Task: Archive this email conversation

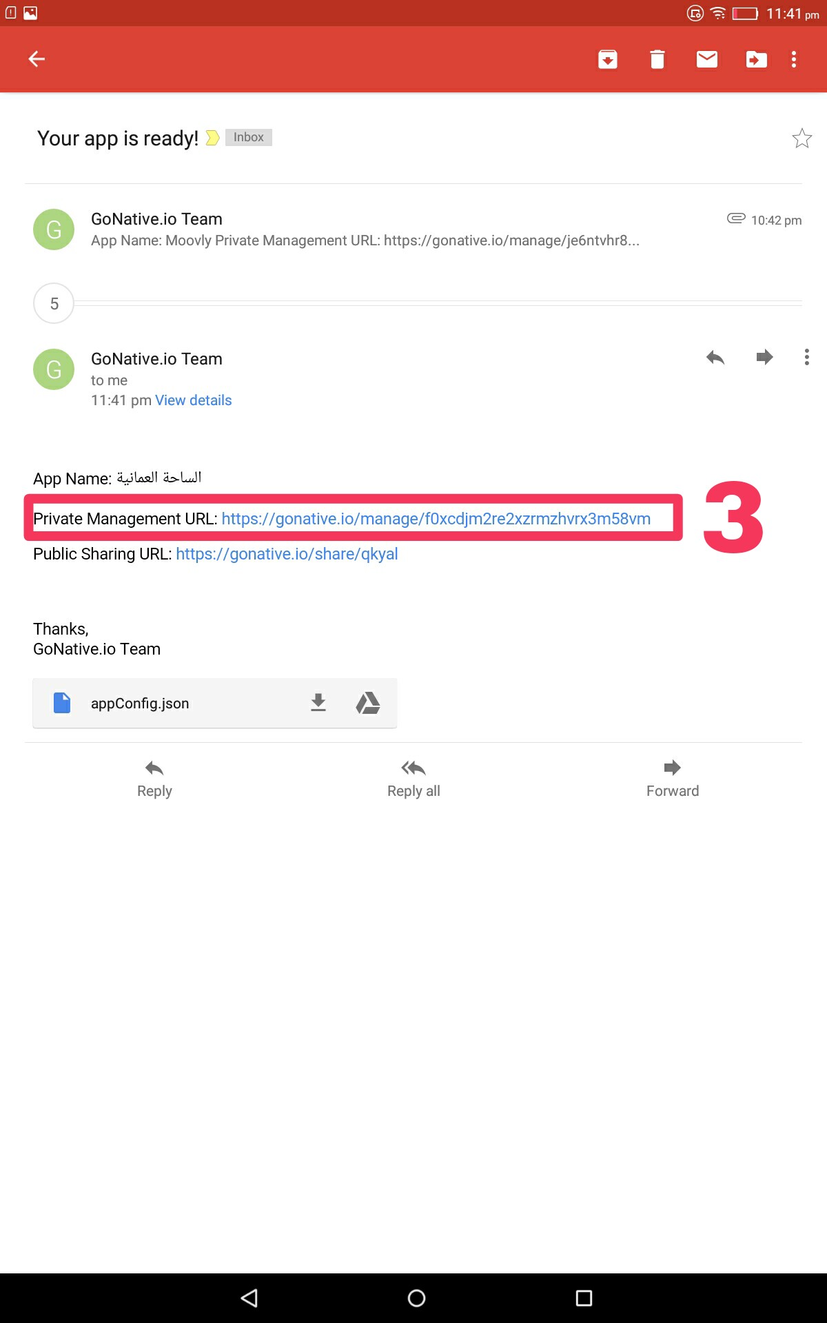Action: [x=607, y=60]
